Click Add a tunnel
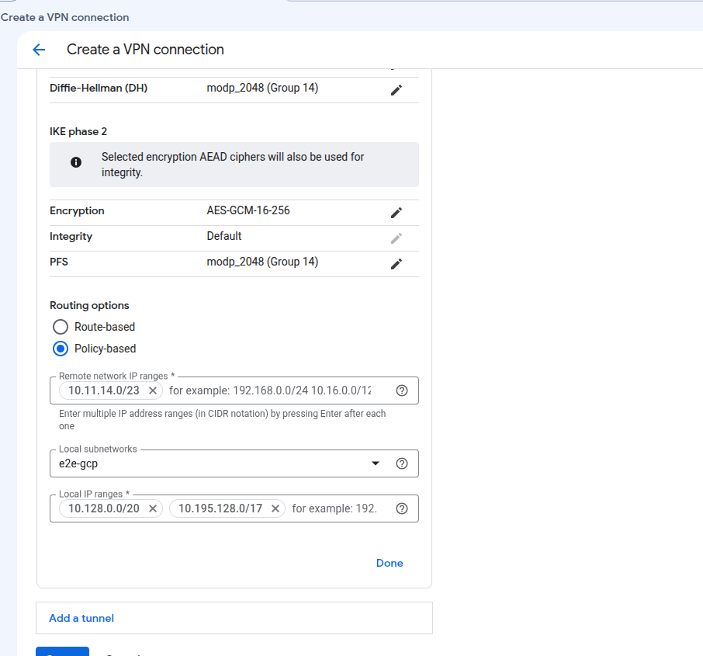This screenshot has width=703, height=656. [81, 618]
